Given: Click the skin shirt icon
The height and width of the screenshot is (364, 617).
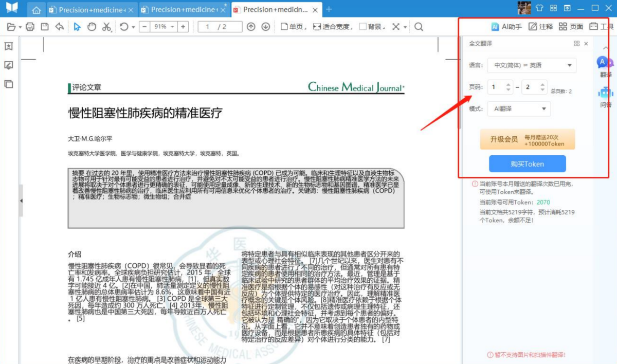Looking at the screenshot, I should [x=539, y=8].
